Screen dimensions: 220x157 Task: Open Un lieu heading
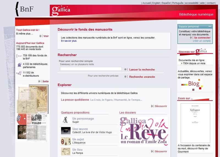[78, 150]
